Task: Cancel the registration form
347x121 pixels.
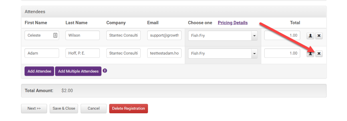Action: tap(94, 109)
